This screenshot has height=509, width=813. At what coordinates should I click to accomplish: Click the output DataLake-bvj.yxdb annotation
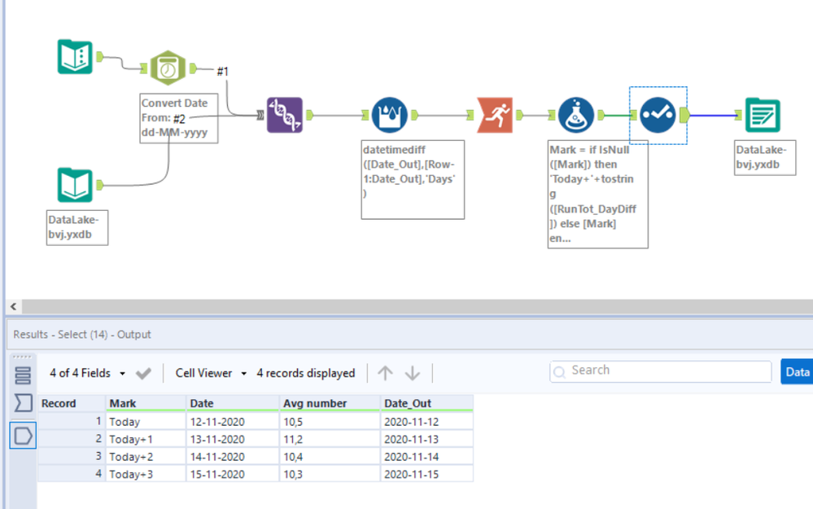click(x=765, y=158)
